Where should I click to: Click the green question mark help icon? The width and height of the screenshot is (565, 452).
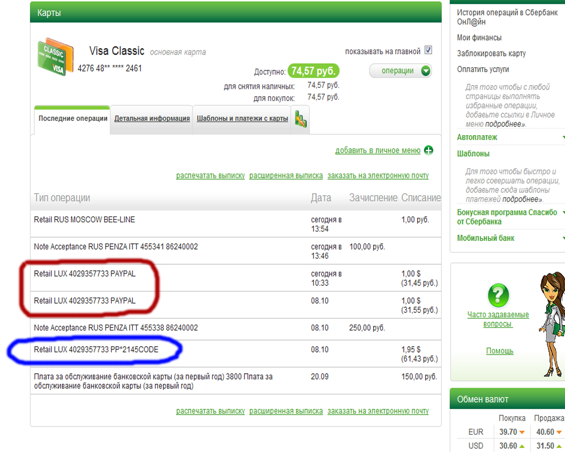pyautogui.click(x=498, y=295)
